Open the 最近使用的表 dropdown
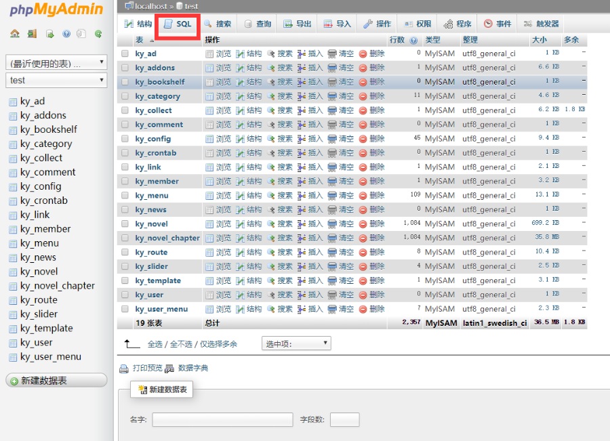Image resolution: width=610 pixels, height=441 pixels. tap(56, 61)
